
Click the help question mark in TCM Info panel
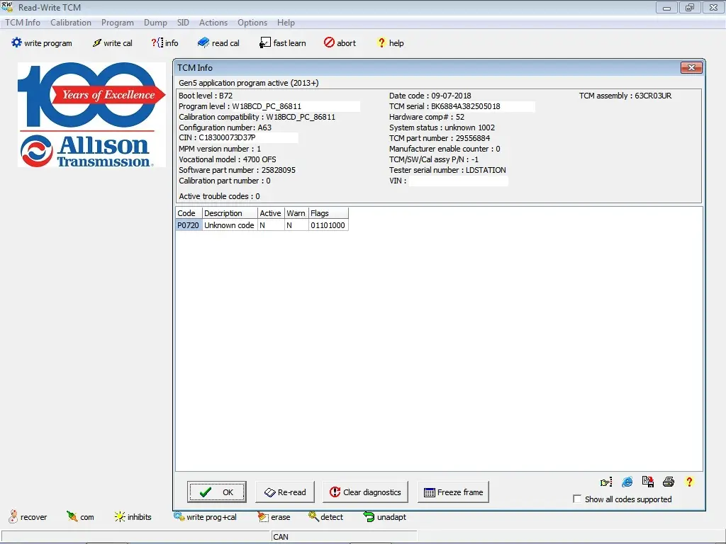(x=688, y=482)
